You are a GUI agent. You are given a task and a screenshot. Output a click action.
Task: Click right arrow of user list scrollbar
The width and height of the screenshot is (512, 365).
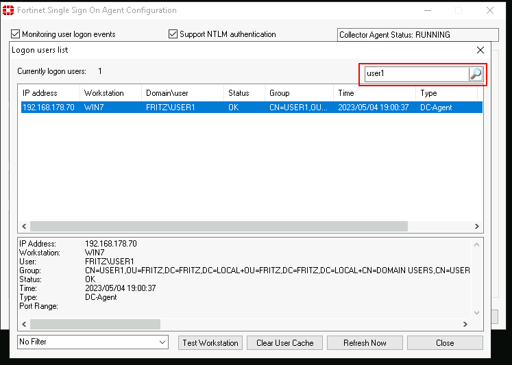[x=477, y=227]
